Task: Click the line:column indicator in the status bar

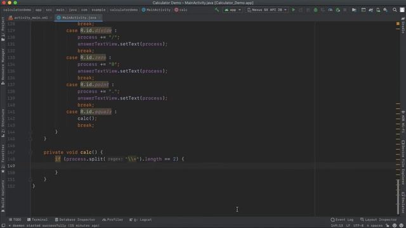Action: (337, 225)
